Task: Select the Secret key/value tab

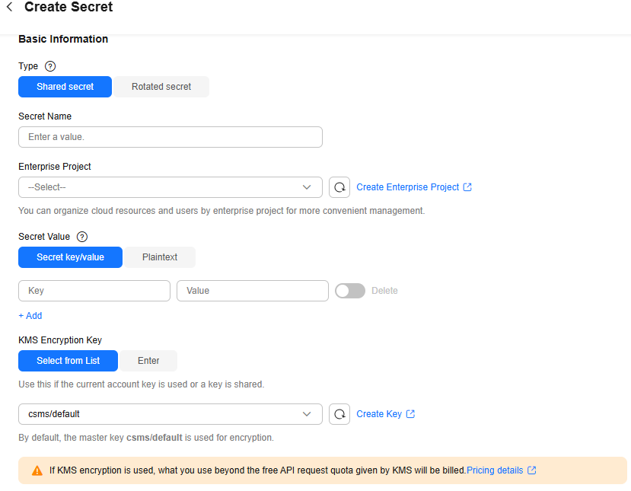Action: [x=70, y=257]
